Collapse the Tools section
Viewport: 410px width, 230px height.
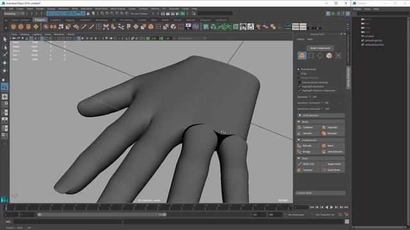pyautogui.click(x=299, y=158)
